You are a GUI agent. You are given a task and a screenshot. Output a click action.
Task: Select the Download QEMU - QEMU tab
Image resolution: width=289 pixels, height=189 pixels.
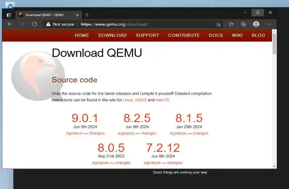[x=49, y=15]
